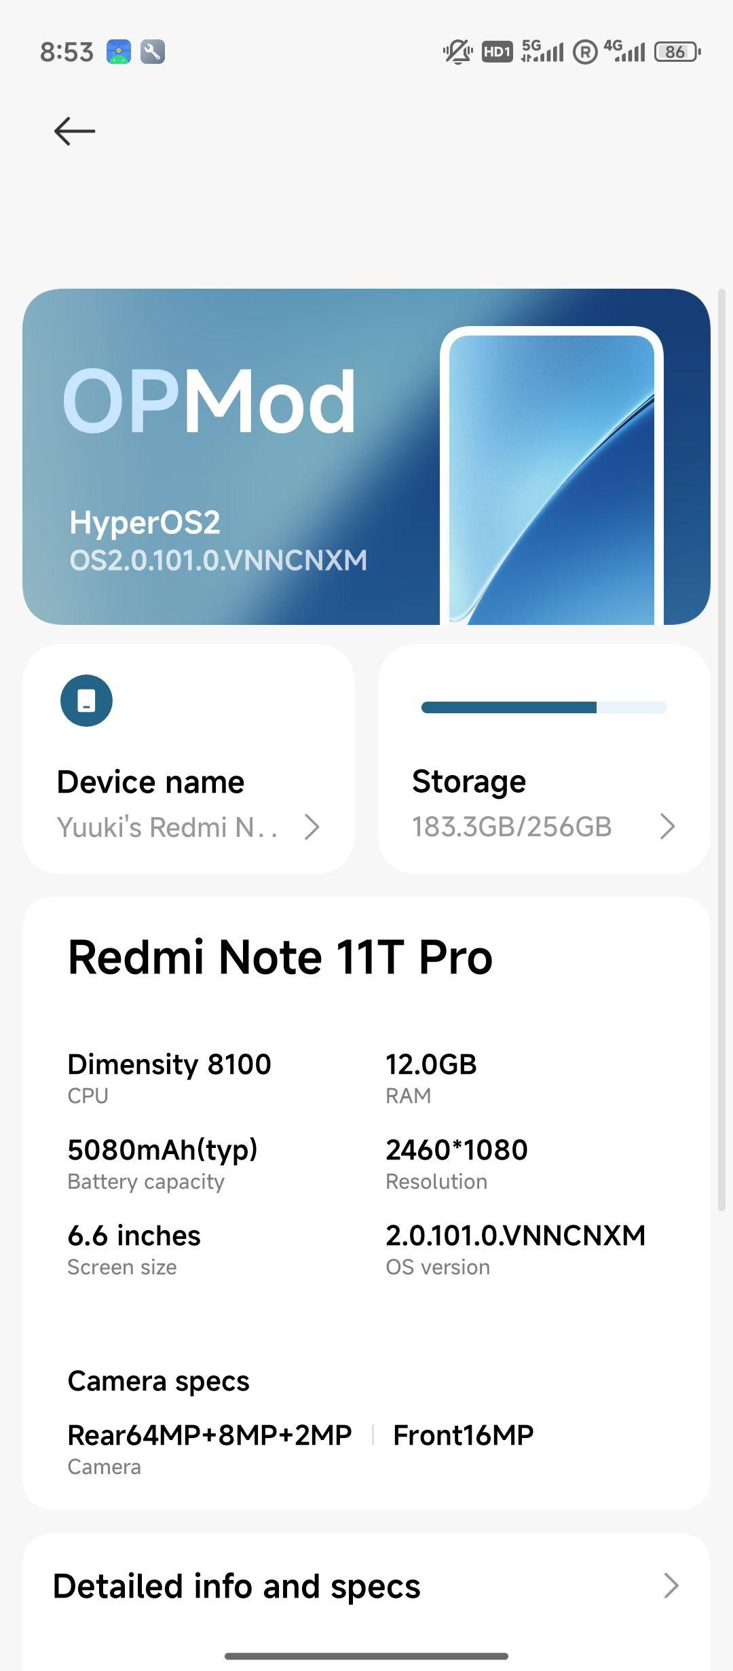Tap the blue android notification icon
Viewport: 733px width, 1671px height.
119,52
